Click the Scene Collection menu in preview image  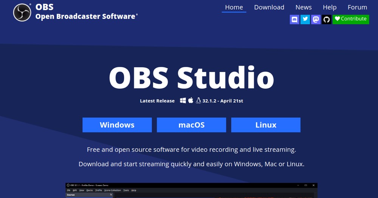pos(112,190)
